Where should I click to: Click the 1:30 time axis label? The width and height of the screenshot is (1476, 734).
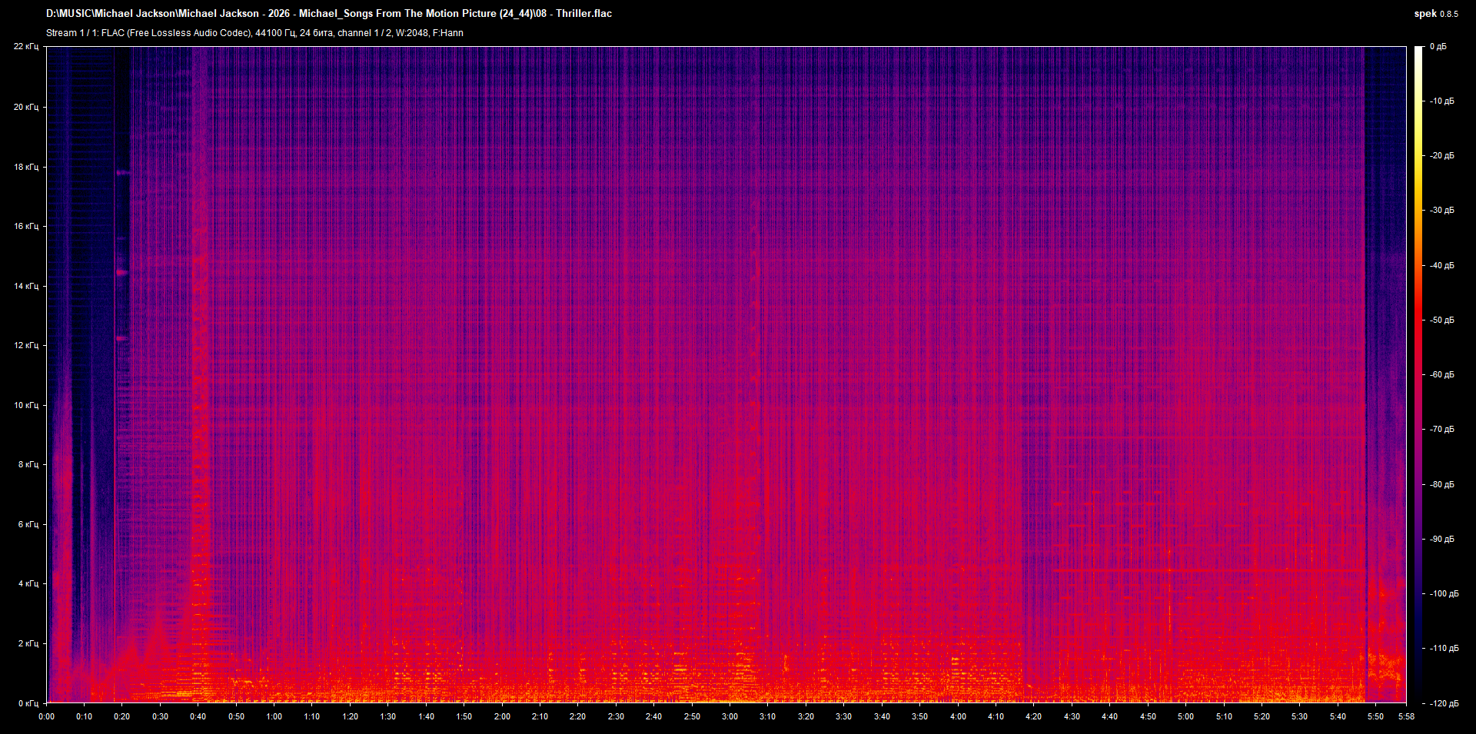(388, 716)
